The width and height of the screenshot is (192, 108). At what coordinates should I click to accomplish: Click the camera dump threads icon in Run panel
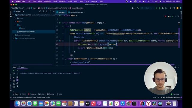pyautogui.click(x=14, y=81)
